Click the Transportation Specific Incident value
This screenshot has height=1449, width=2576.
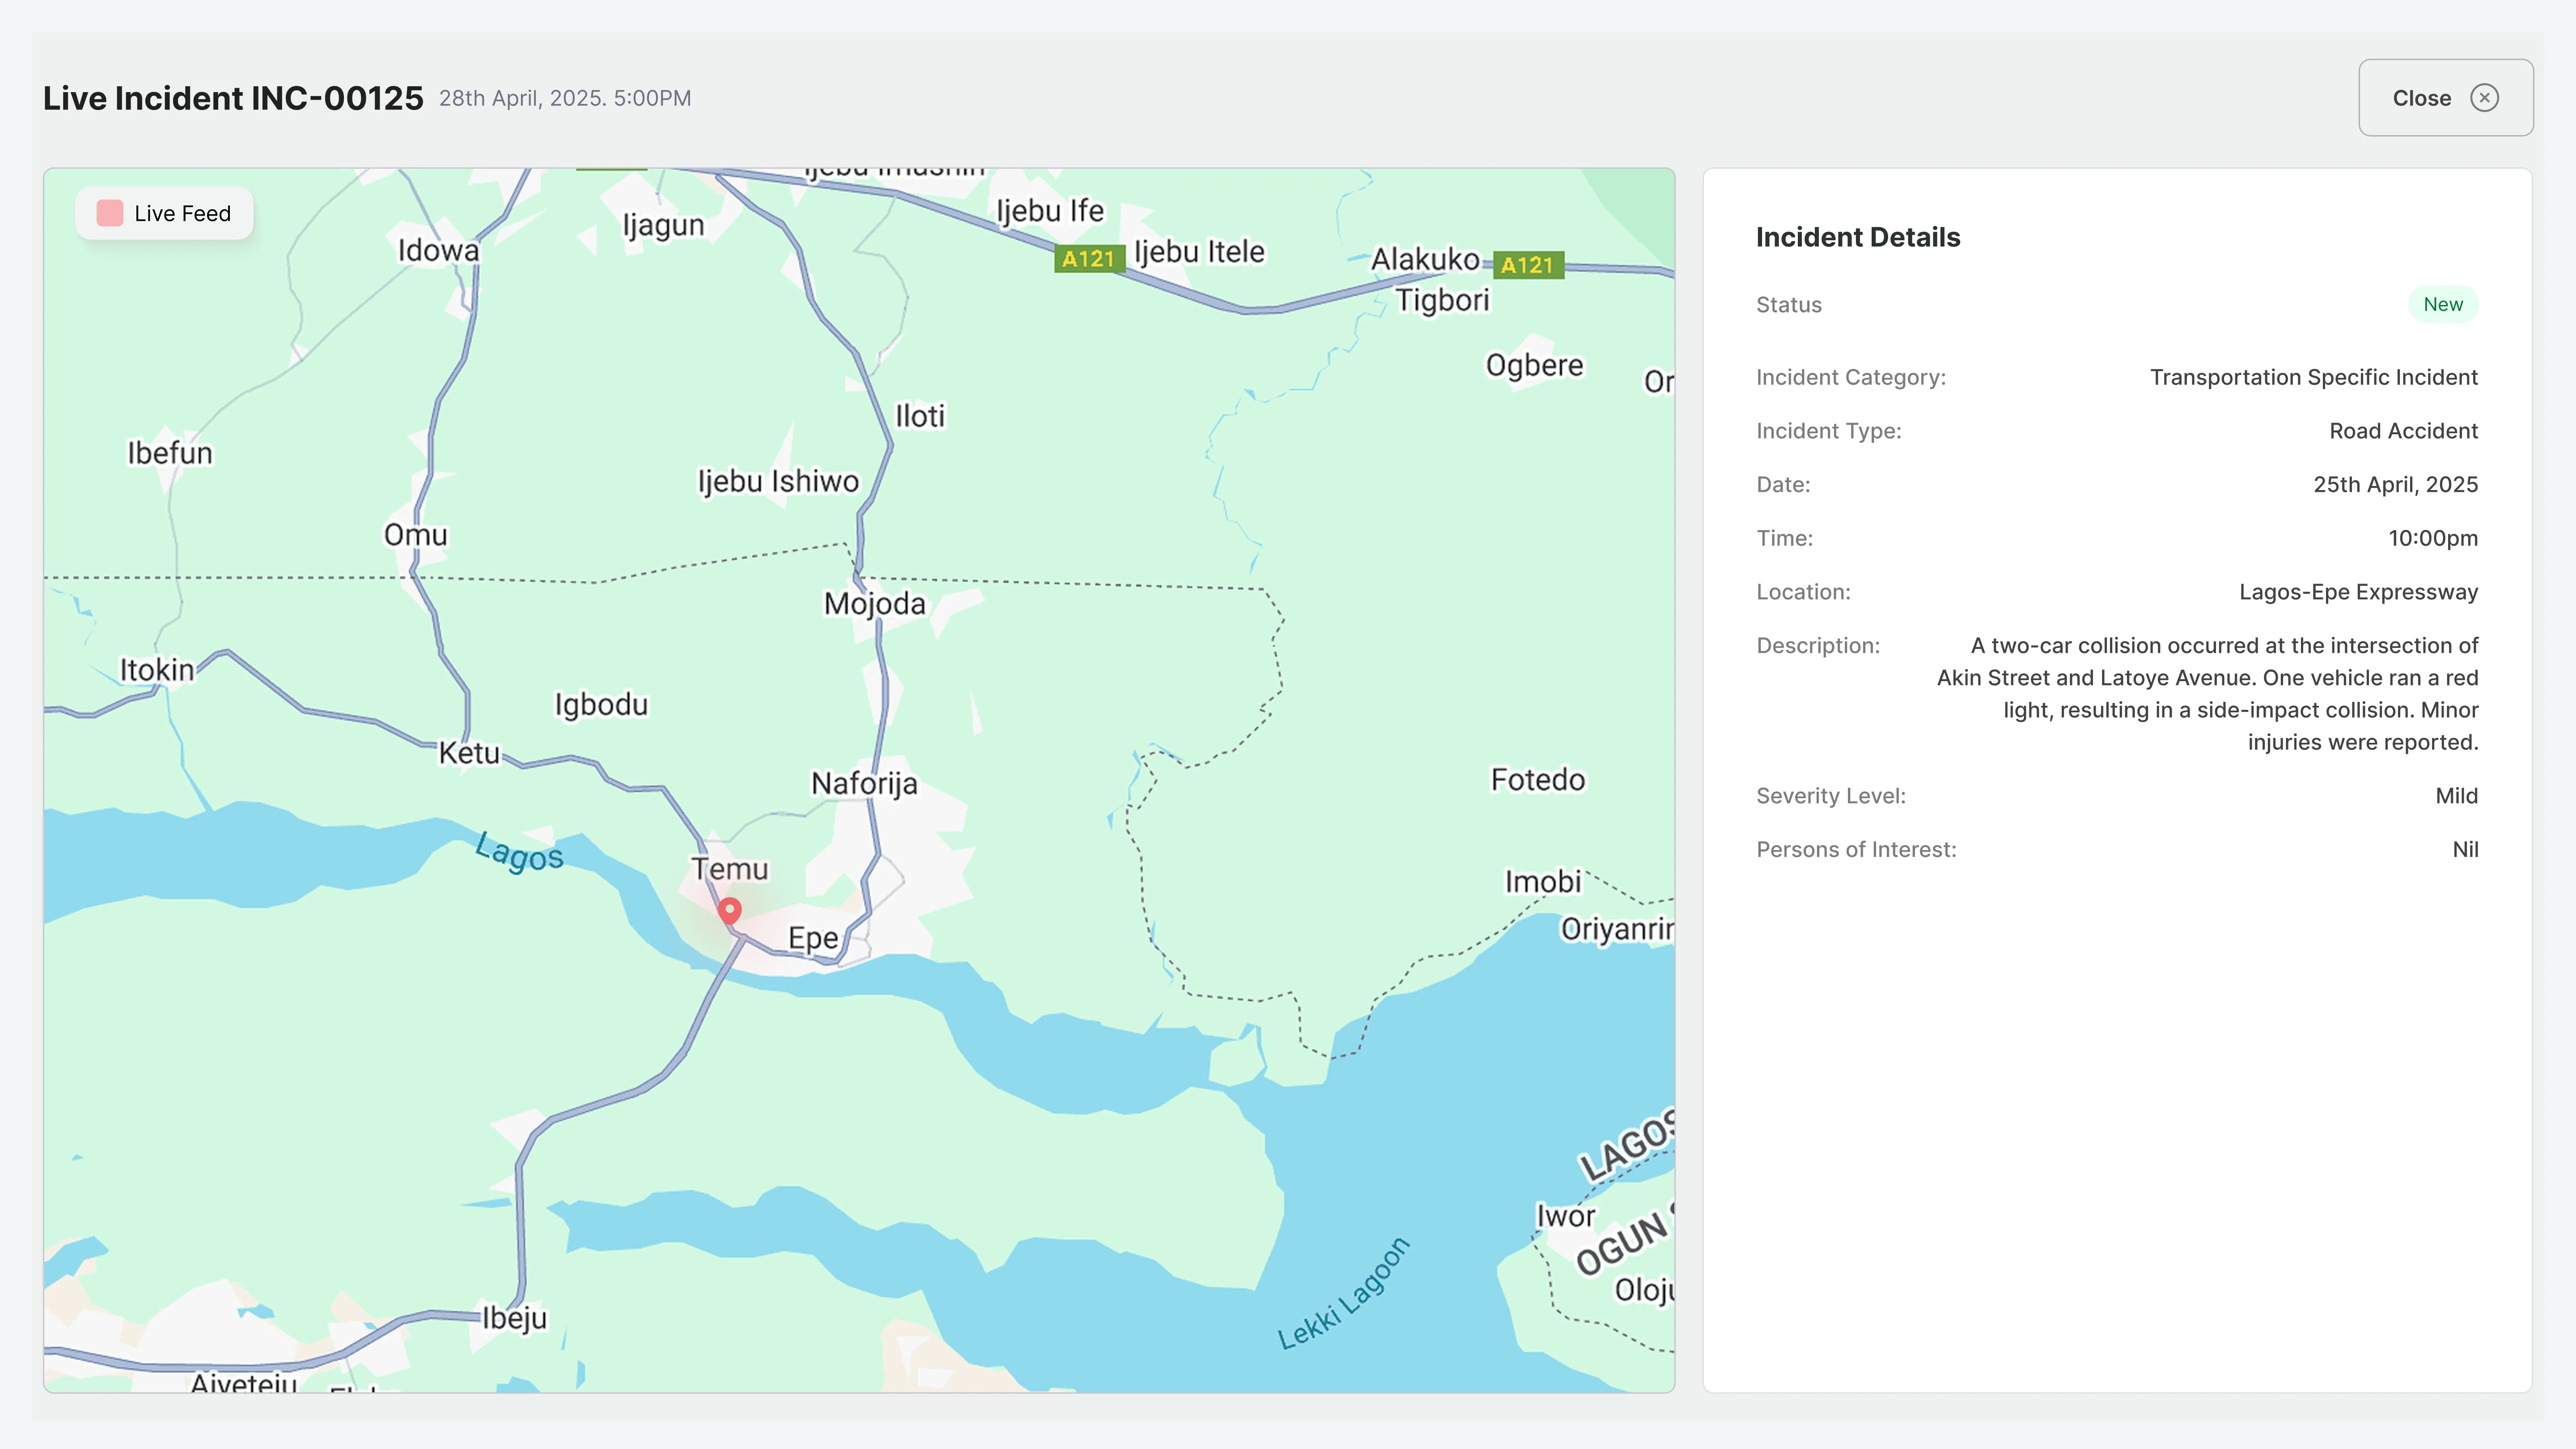2314,377
